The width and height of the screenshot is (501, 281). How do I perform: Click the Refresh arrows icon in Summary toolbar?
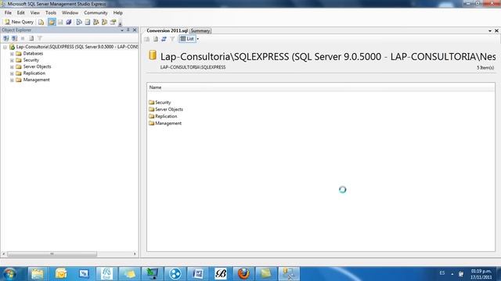[x=164, y=39]
